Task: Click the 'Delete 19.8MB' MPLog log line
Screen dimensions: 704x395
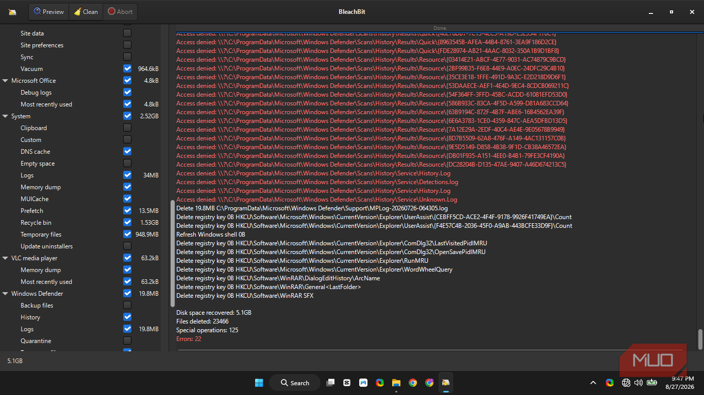Action: [x=312, y=208]
